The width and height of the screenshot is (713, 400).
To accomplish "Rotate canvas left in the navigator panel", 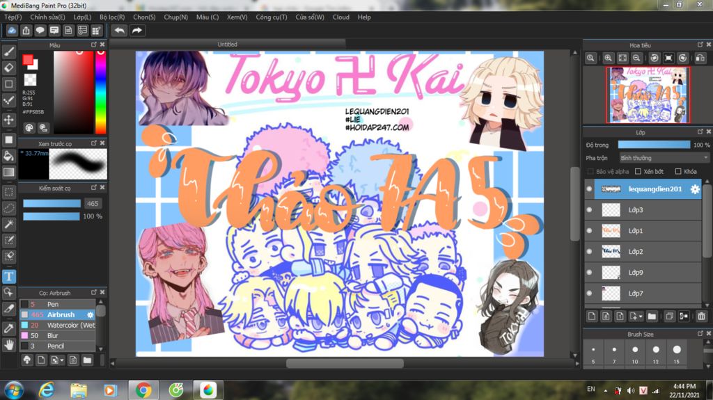I will click(x=655, y=58).
